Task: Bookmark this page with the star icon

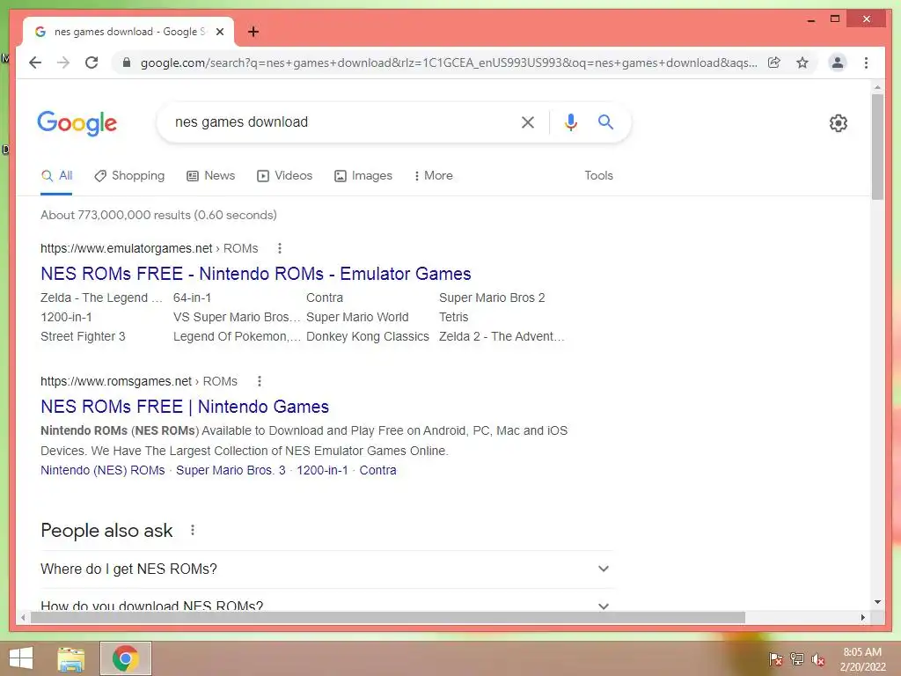Action: [802, 62]
